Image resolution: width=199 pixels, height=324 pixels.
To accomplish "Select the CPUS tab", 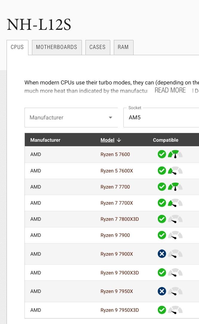I will [x=17, y=47].
